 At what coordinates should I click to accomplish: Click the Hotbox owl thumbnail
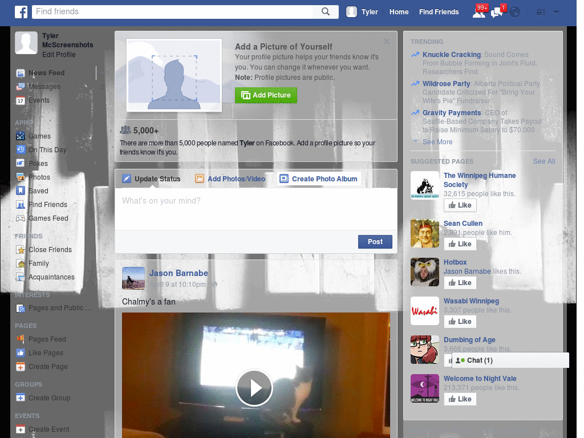tap(424, 272)
